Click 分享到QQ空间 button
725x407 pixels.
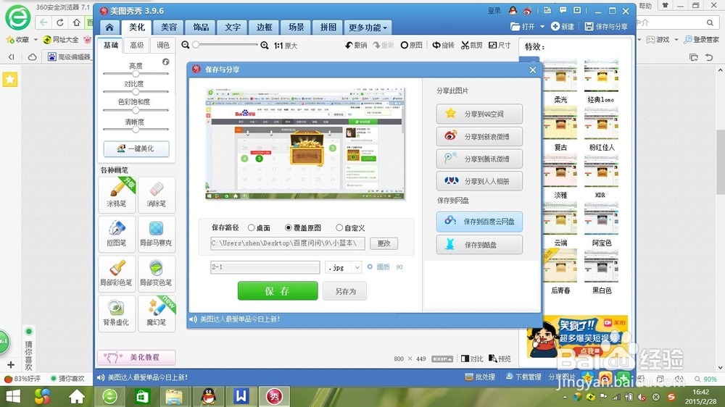click(x=479, y=114)
